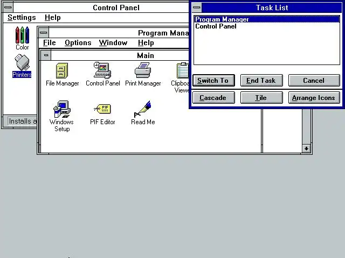Launch the Windows Setup icon
Viewport: 345px width, 258px height.
(x=62, y=116)
